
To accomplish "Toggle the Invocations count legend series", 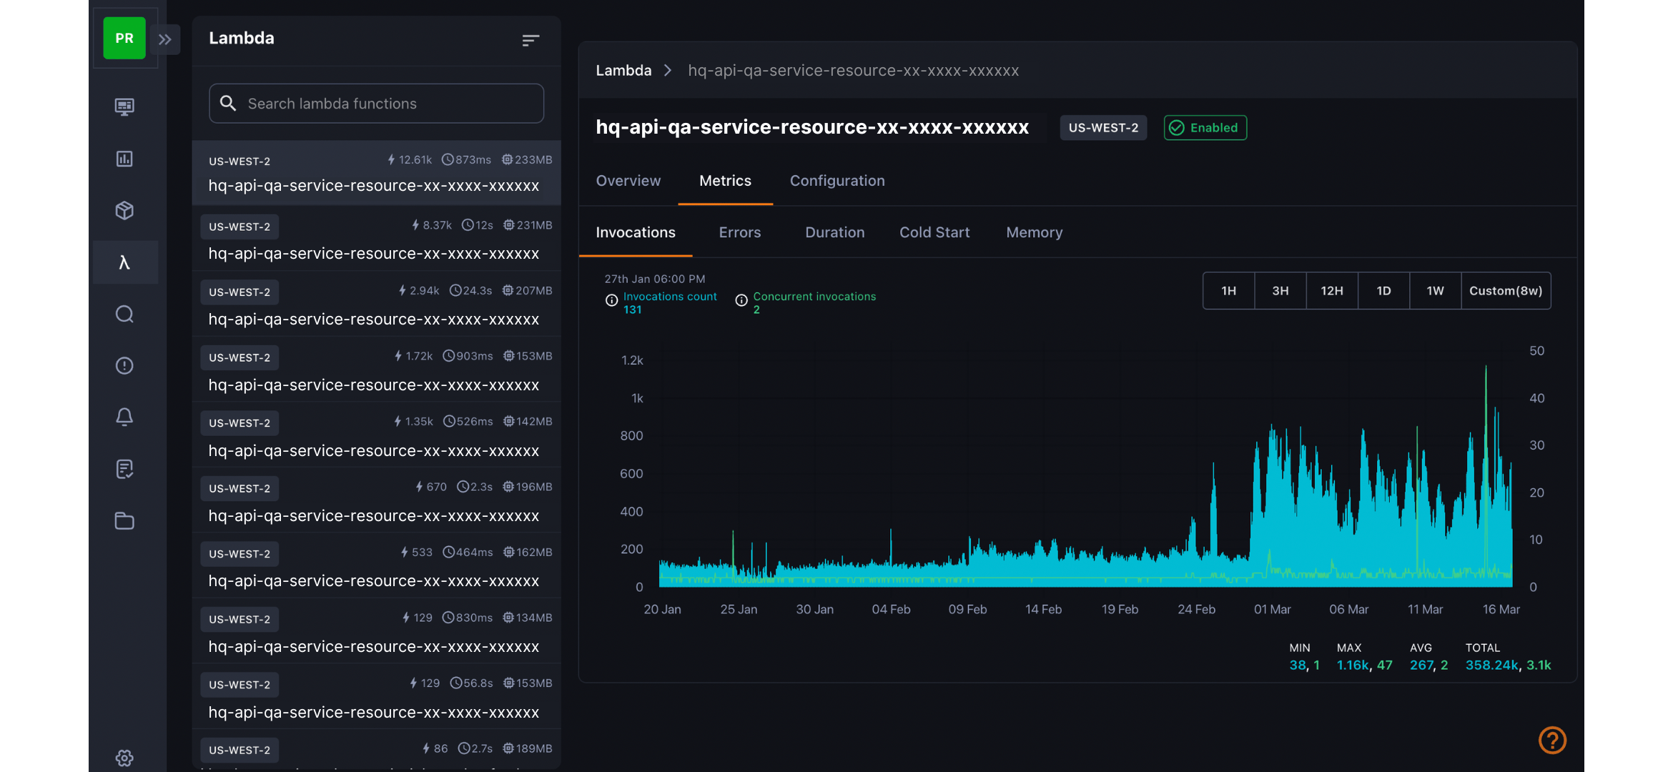I will coord(670,297).
